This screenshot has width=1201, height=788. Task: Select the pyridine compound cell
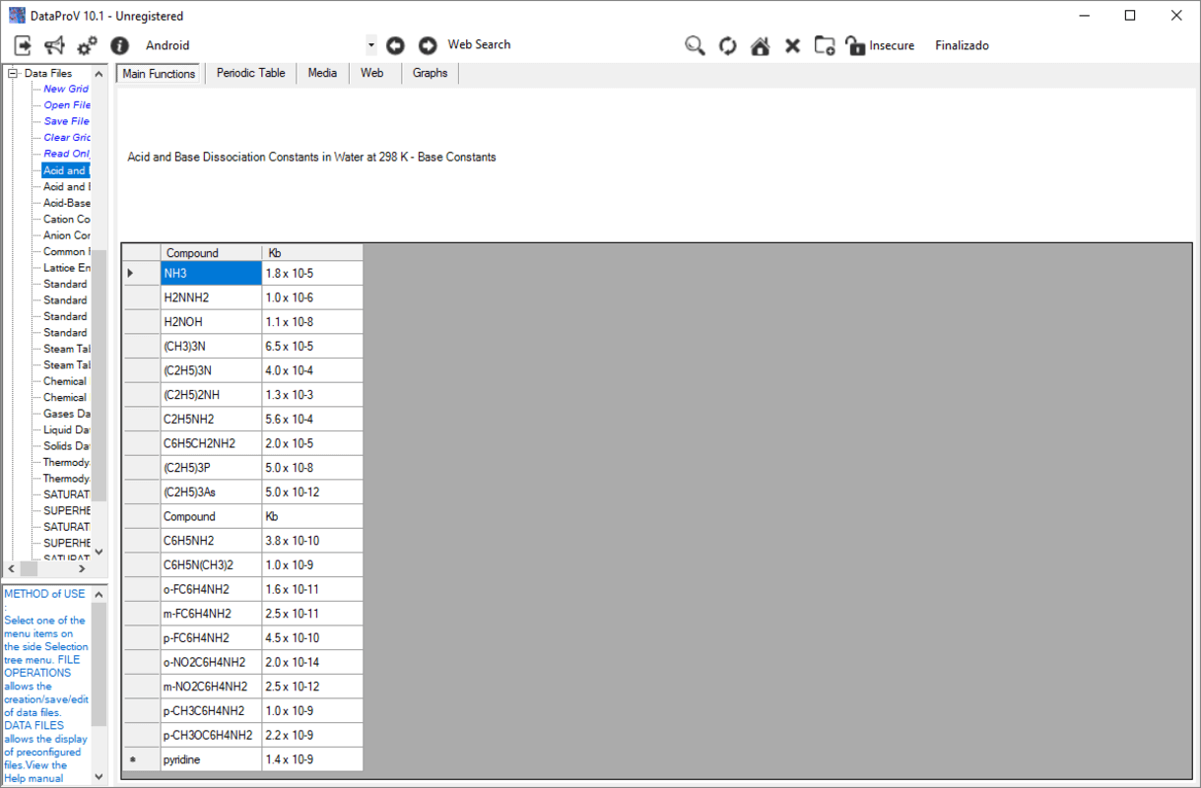[x=211, y=759]
